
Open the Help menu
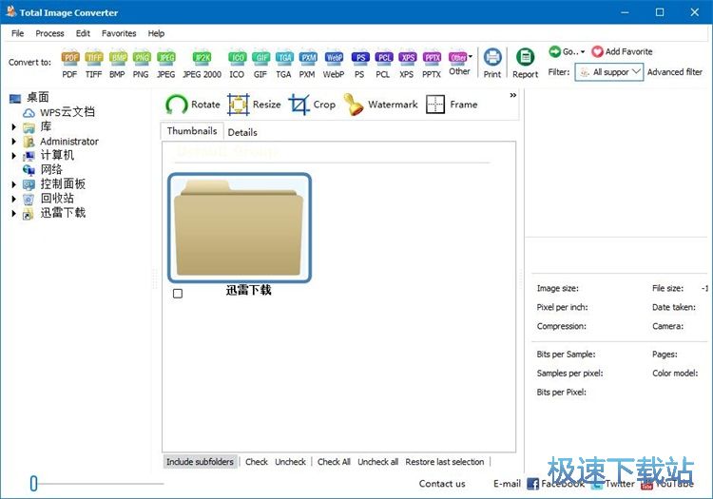tap(156, 33)
